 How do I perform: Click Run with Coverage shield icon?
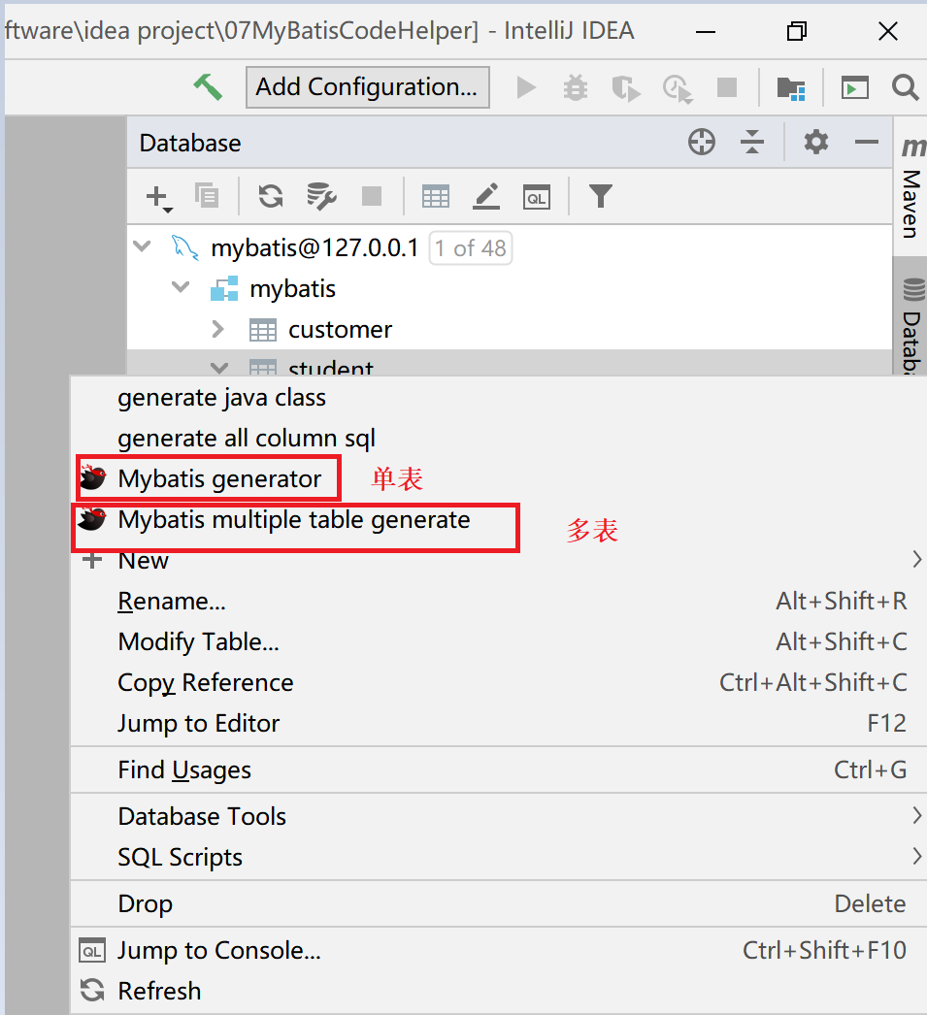click(626, 88)
